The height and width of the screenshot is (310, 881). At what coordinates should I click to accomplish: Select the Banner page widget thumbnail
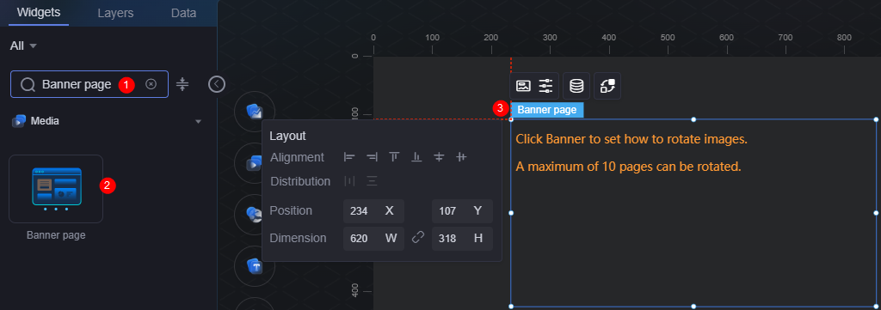(56, 189)
